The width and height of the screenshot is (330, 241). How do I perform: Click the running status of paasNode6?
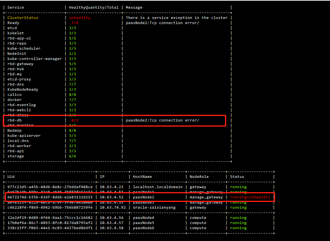click(x=238, y=228)
